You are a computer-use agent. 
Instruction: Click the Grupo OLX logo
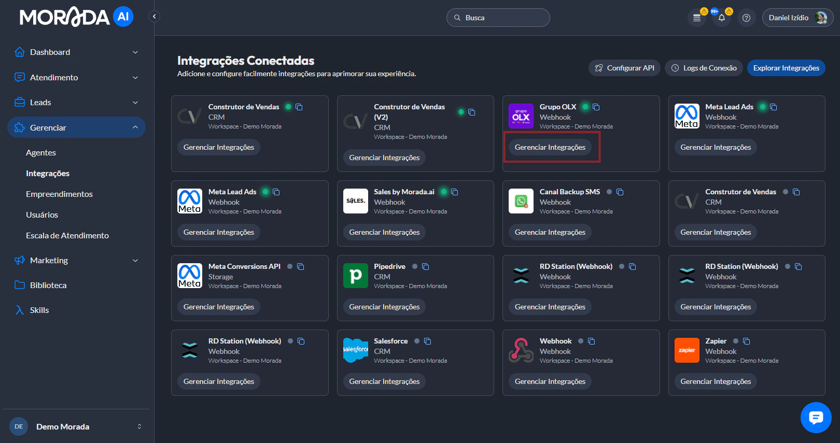[521, 116]
